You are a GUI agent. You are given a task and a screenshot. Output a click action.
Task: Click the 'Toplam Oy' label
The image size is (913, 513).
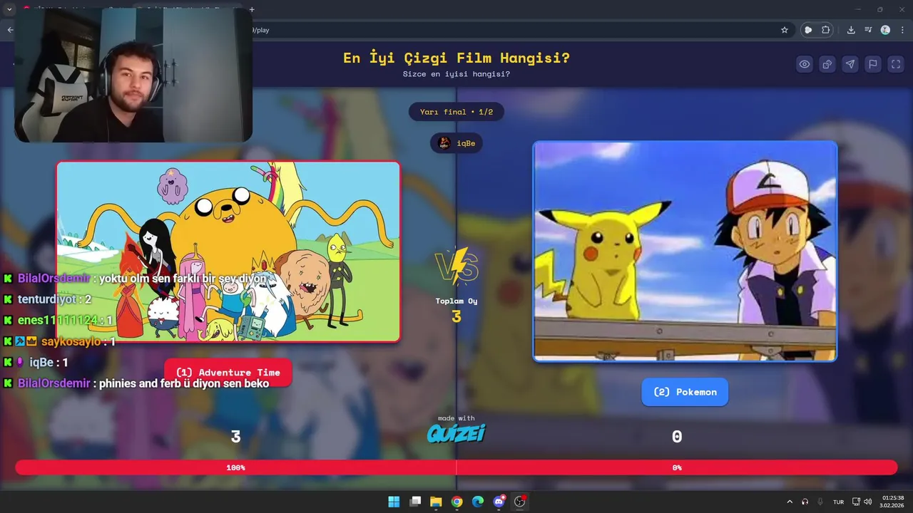(x=456, y=301)
